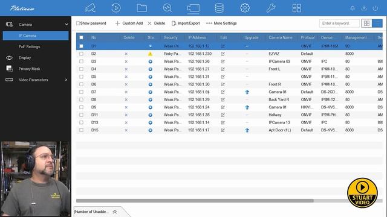Collapse the Camera sidebar section
Screen dimensions: 387x217
(67, 24)
